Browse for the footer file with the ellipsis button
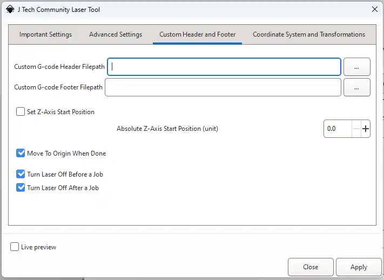Image resolution: width=384 pixels, height=280 pixels. (x=357, y=87)
